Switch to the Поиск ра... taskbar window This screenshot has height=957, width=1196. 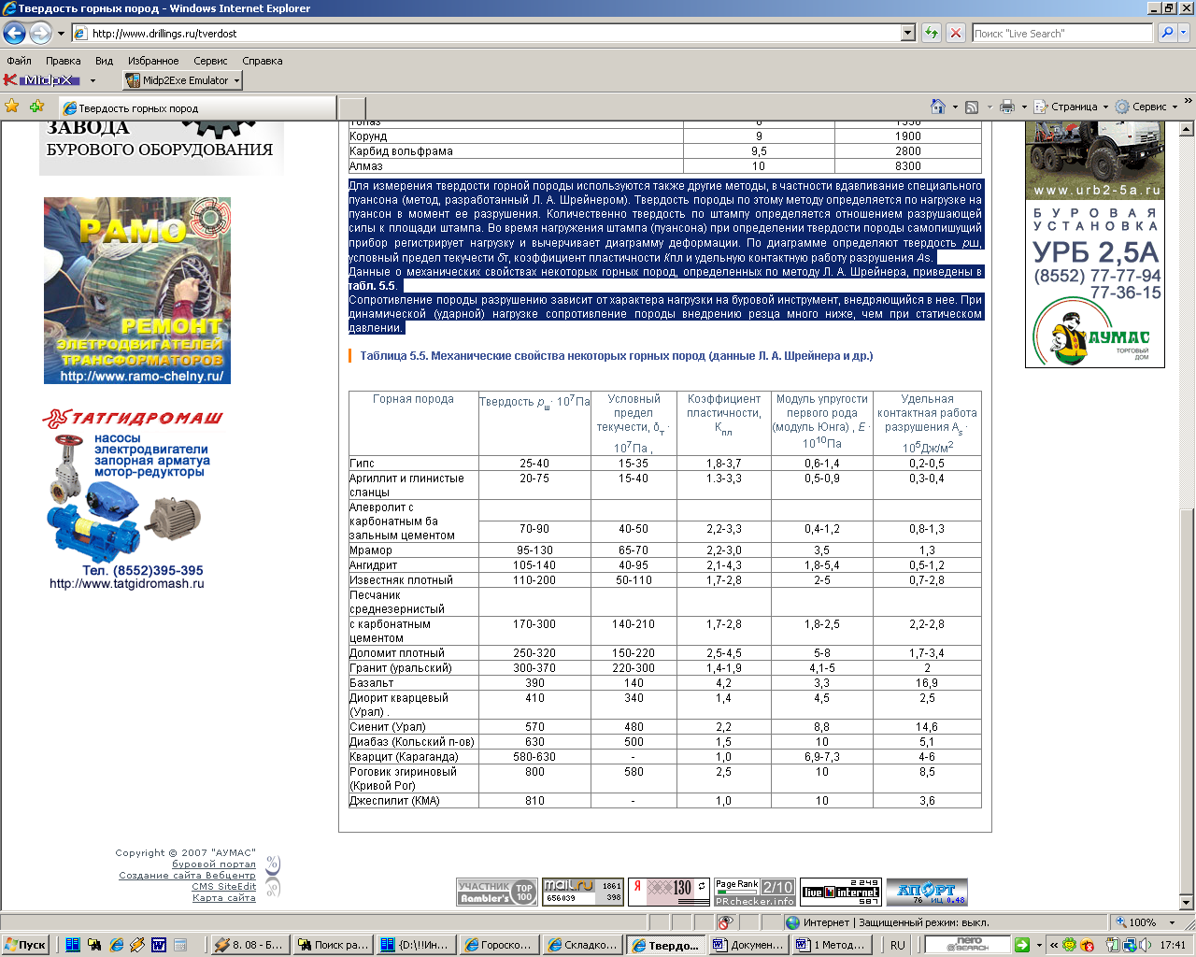click(x=332, y=945)
